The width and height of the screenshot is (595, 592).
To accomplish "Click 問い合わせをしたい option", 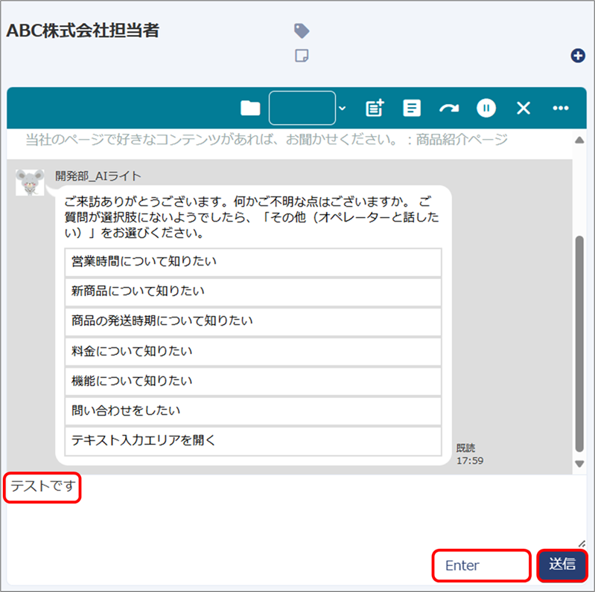I will (253, 411).
